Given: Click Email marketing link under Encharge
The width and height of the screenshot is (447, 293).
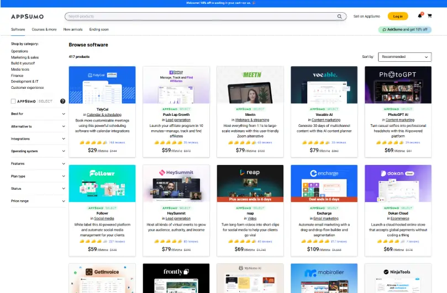Looking at the screenshot, I should (326, 219).
